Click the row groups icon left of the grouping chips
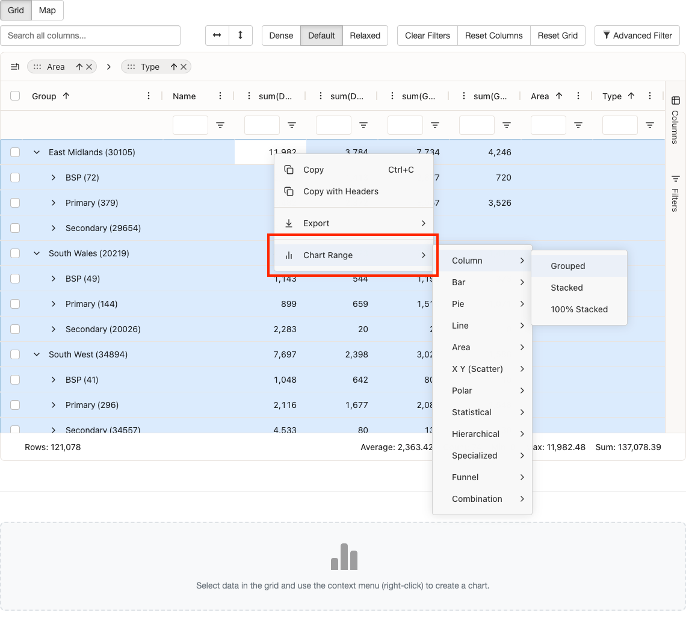Screen dimensions: 686x618 coord(15,67)
